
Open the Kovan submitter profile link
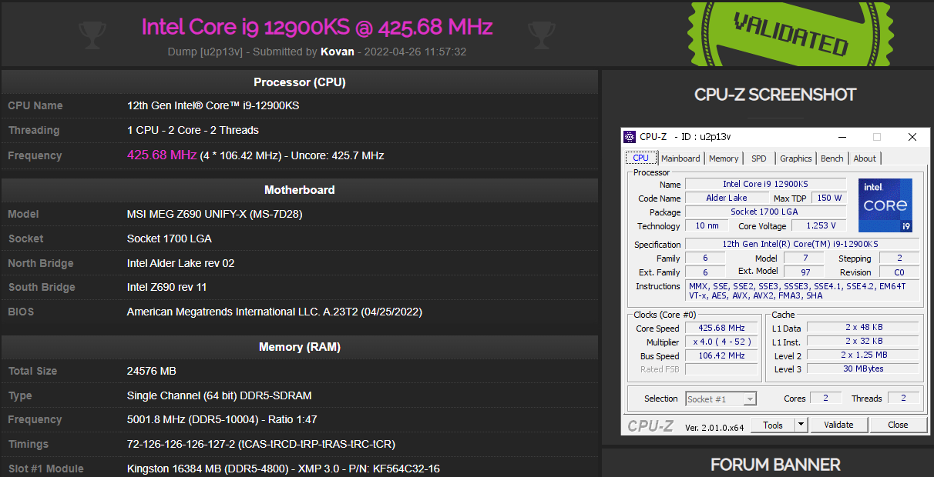pos(338,52)
